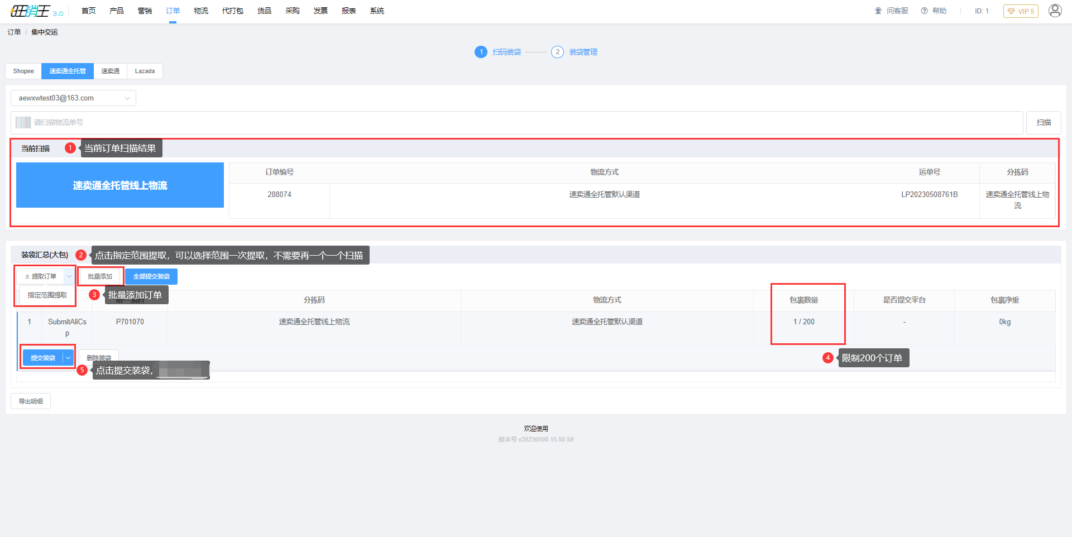Image resolution: width=1072 pixels, height=537 pixels.
Task: Click tracking number LP20230508761B
Action: (930, 194)
